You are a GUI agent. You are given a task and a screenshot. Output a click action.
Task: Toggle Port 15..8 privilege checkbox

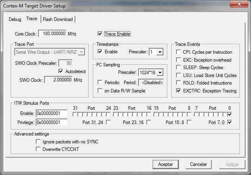[190, 122]
